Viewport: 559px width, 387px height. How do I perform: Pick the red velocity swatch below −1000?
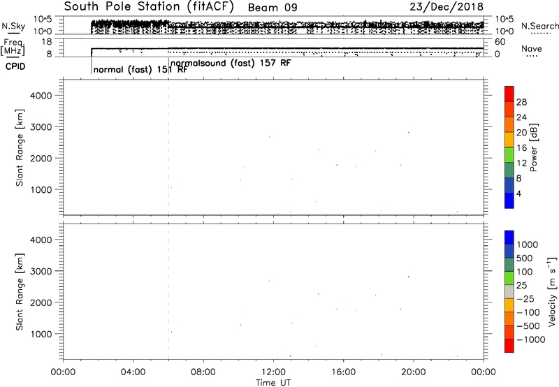509,346
